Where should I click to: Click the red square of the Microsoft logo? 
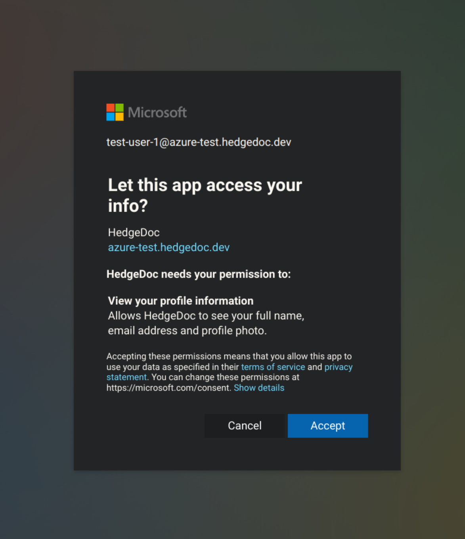pos(110,108)
